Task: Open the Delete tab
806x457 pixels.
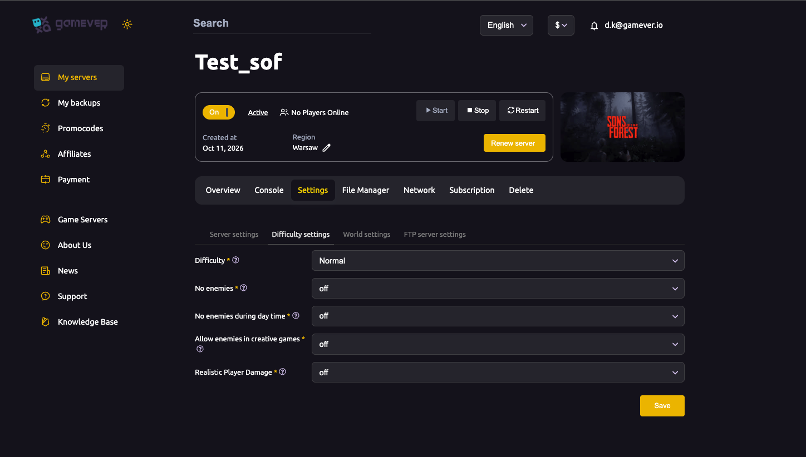Action: pyautogui.click(x=521, y=190)
